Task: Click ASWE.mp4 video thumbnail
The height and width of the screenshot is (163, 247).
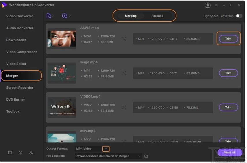Action: pos(62,38)
